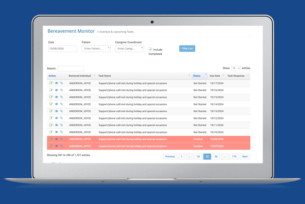Click the 10/10/2024 due date cell
The height and width of the screenshot is (204, 305).
pos(217,132)
